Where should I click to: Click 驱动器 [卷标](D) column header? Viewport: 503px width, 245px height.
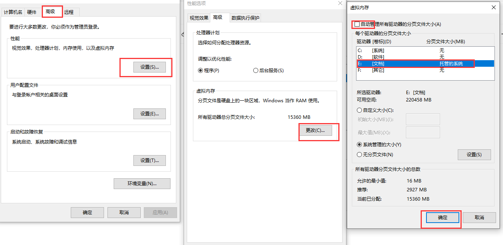(x=374, y=42)
